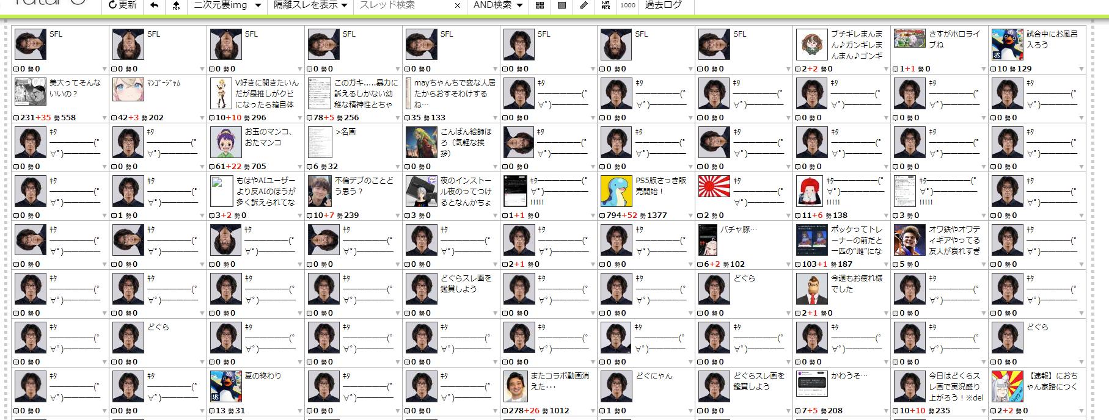Click the pencil compose icon
1109x420 pixels.
584,5
